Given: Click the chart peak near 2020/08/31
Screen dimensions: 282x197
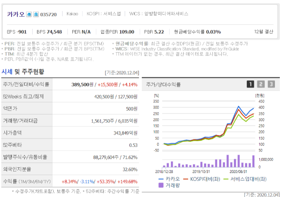Looking at the screenshot, I should [x=239, y=106].
